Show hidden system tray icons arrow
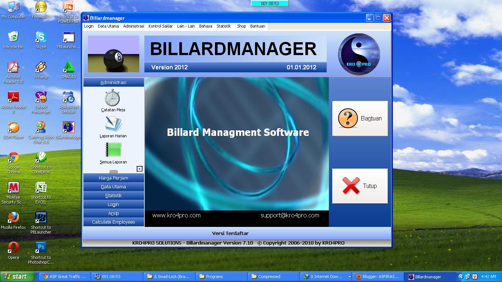Image resolution: width=502 pixels, height=282 pixels. [461, 276]
